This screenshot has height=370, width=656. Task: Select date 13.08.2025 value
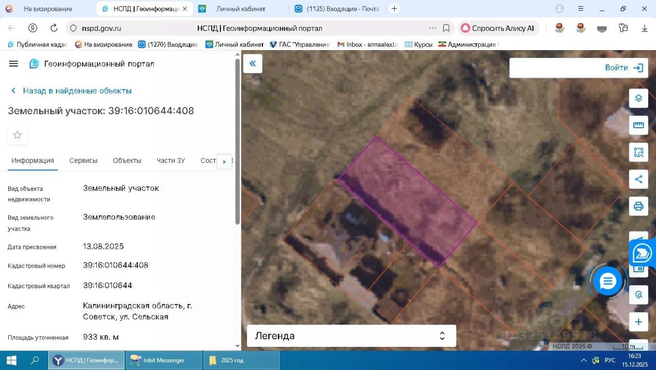tap(104, 246)
